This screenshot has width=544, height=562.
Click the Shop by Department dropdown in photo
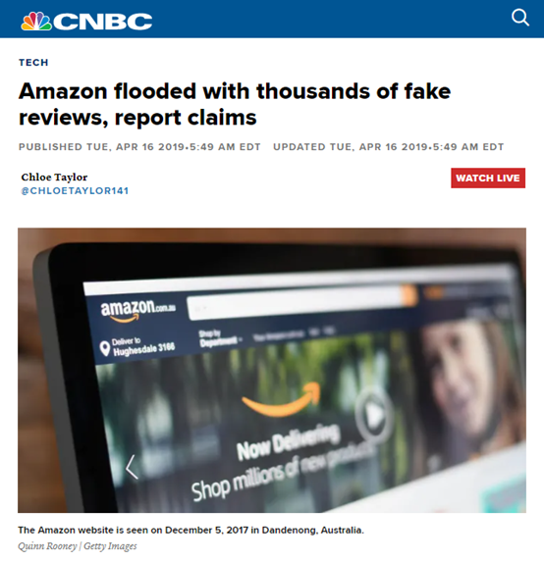220,338
